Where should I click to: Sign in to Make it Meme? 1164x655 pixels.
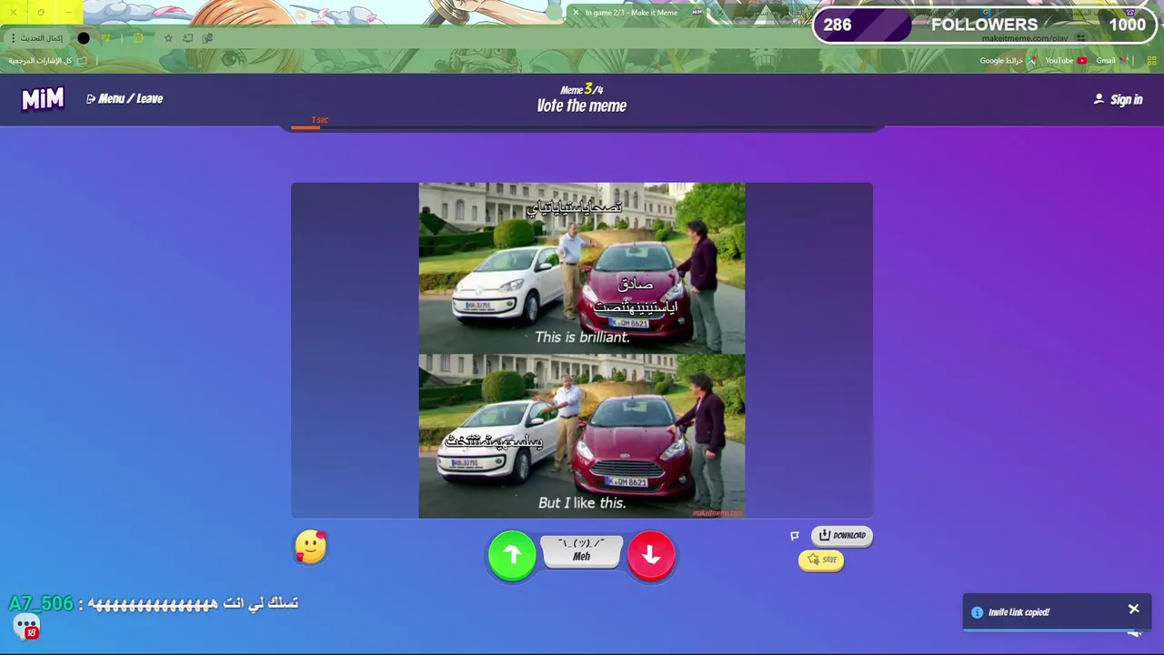pos(1119,99)
